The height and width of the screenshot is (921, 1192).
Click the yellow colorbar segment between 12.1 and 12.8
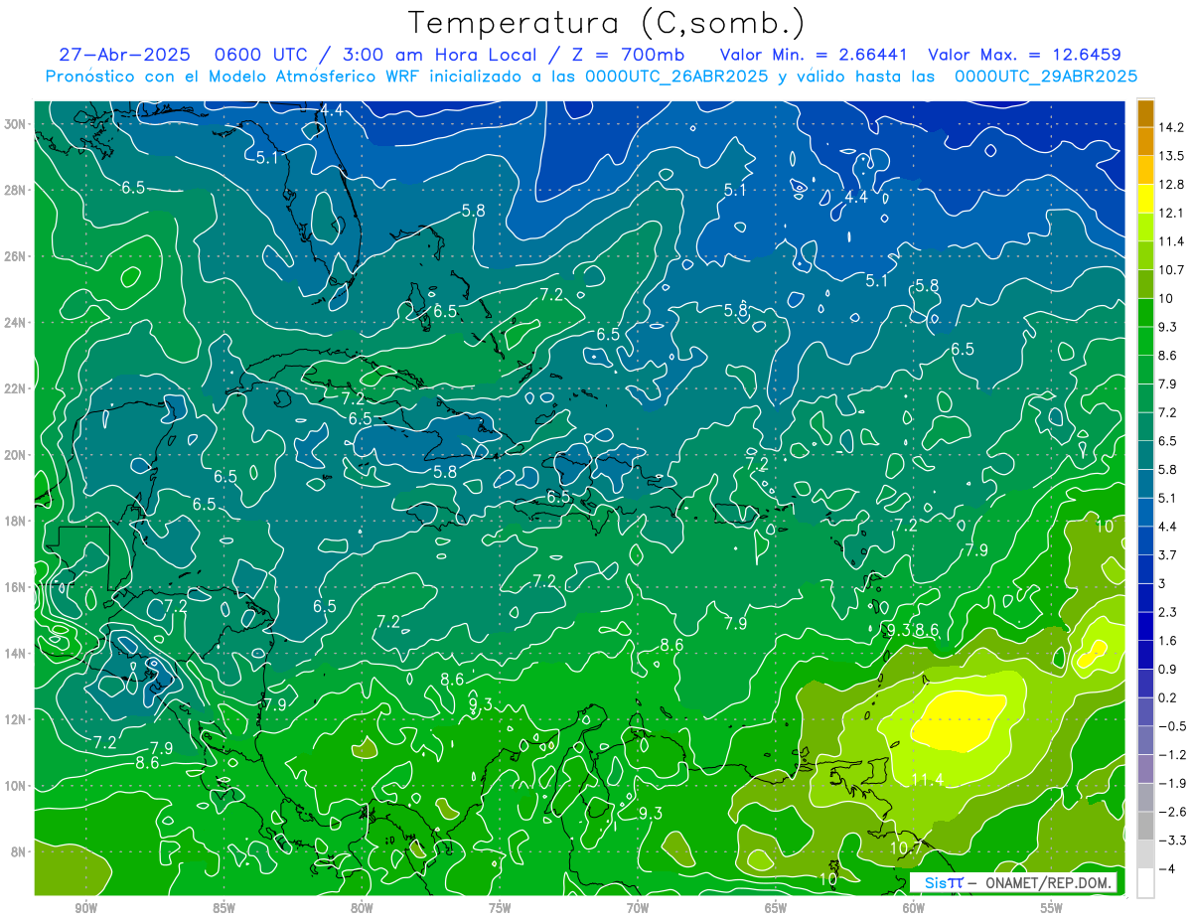1145,199
